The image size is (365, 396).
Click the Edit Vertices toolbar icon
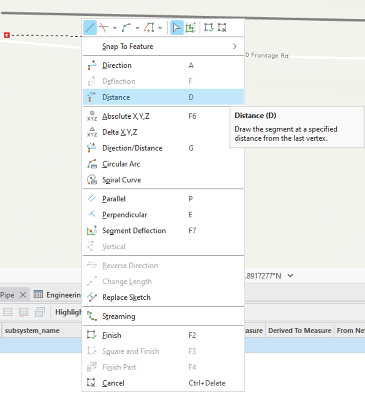pos(191,27)
